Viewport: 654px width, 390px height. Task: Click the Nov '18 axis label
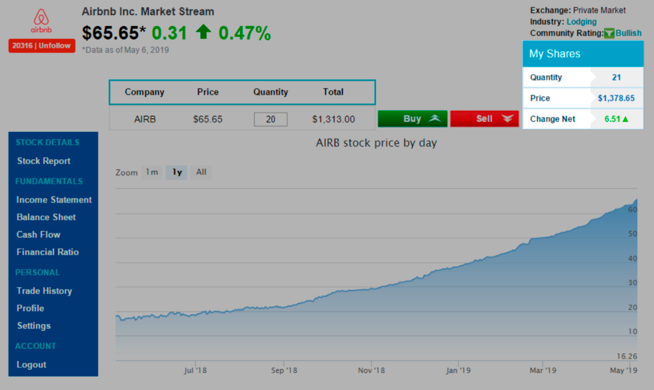point(371,370)
